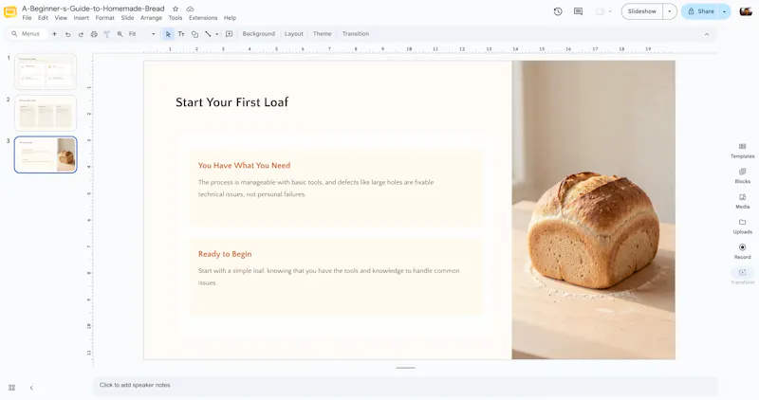This screenshot has width=759, height=400.
Task: Click the Menus search box
Action: [x=28, y=34]
